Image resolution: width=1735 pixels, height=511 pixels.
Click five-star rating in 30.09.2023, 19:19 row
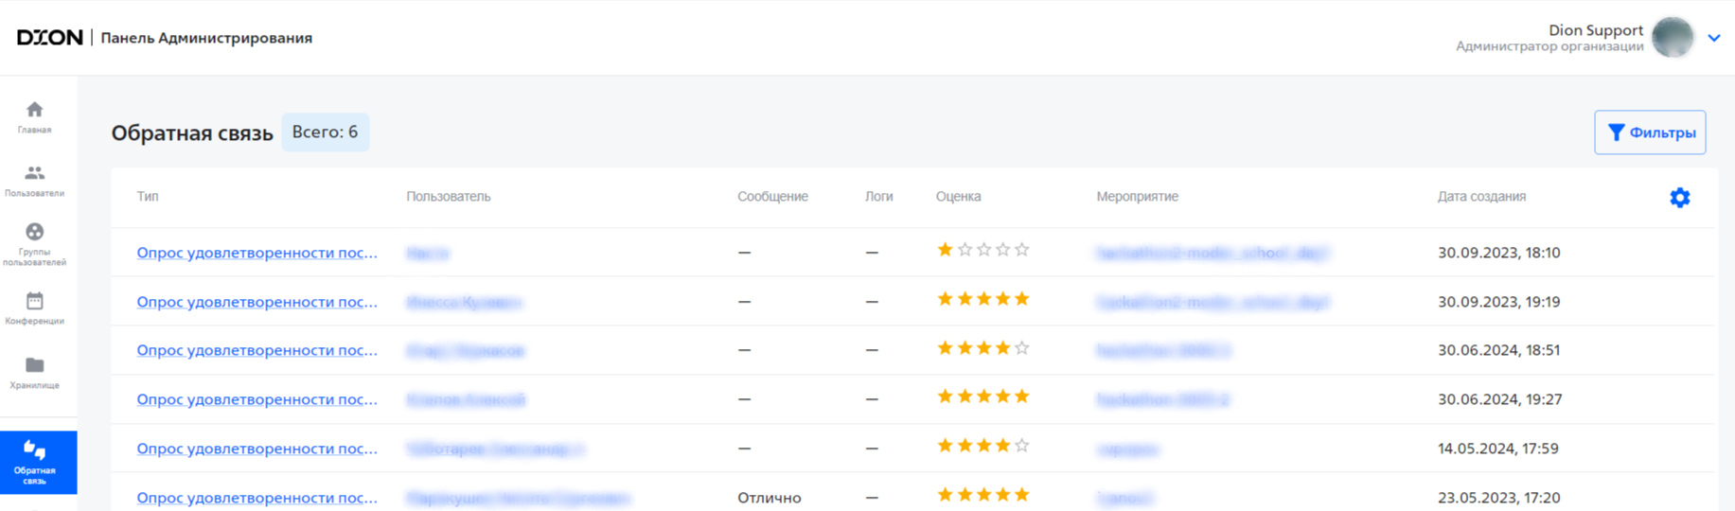coord(983,299)
